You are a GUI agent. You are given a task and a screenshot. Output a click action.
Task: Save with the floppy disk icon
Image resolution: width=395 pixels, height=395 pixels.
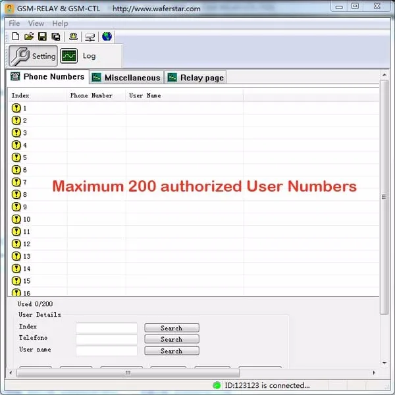tap(42, 36)
